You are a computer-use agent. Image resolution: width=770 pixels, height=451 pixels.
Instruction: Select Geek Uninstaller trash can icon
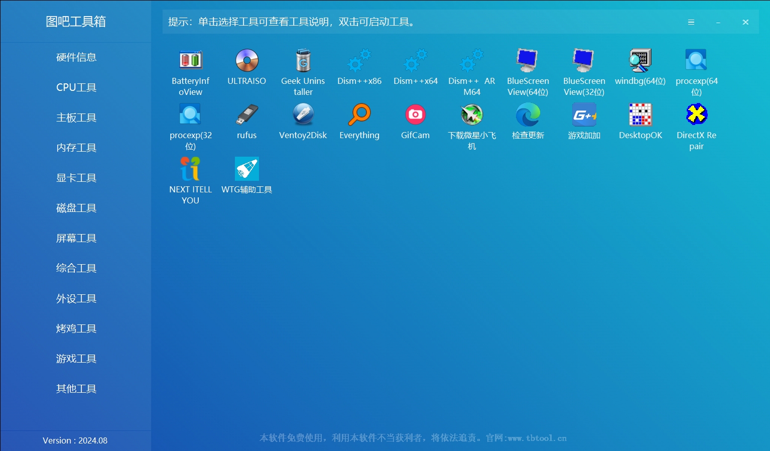[x=303, y=60]
